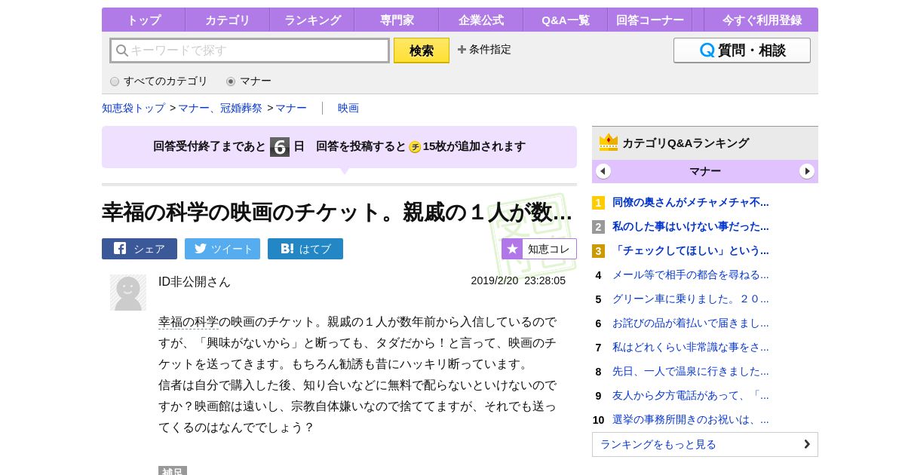
Task: Open the 幸福の科学 keyword link in question
Action: pyautogui.click(x=189, y=322)
